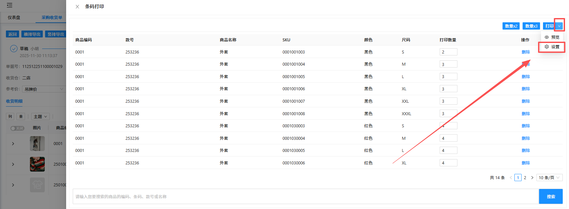Click the gear icon beside 设置

coord(547,47)
